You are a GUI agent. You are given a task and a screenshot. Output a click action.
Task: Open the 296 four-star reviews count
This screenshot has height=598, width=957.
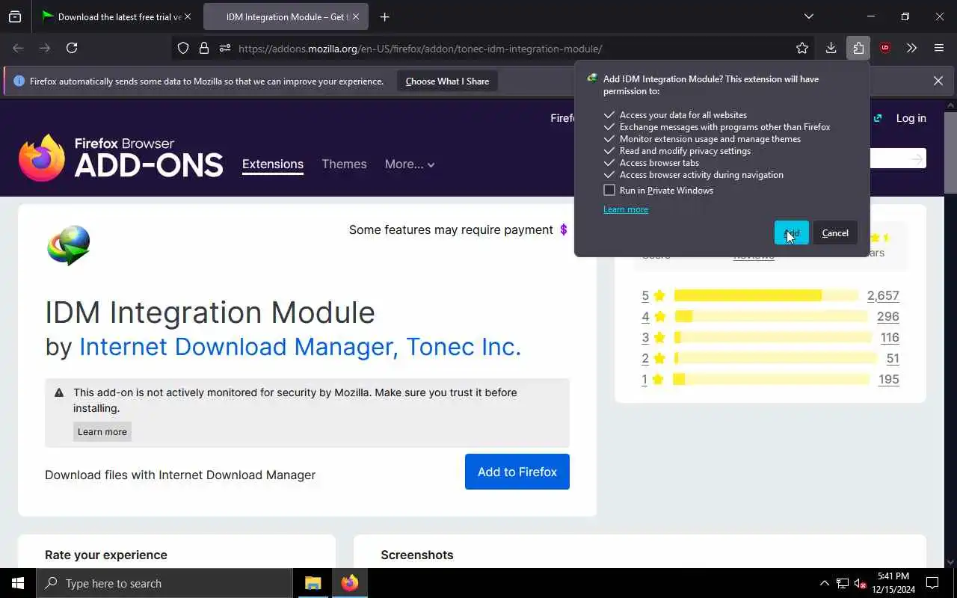888,316
